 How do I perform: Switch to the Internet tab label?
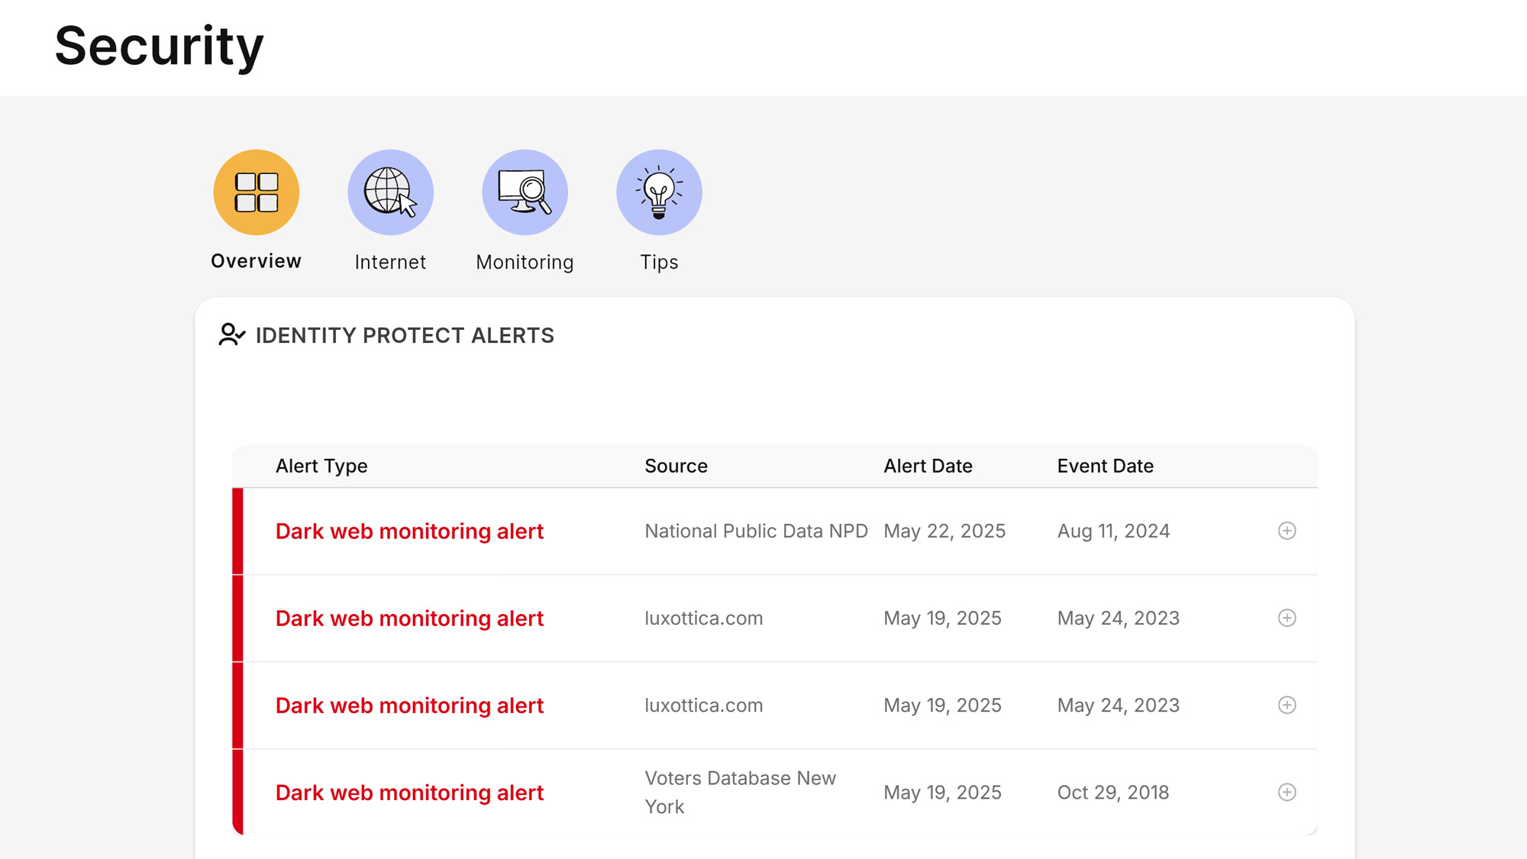(390, 262)
